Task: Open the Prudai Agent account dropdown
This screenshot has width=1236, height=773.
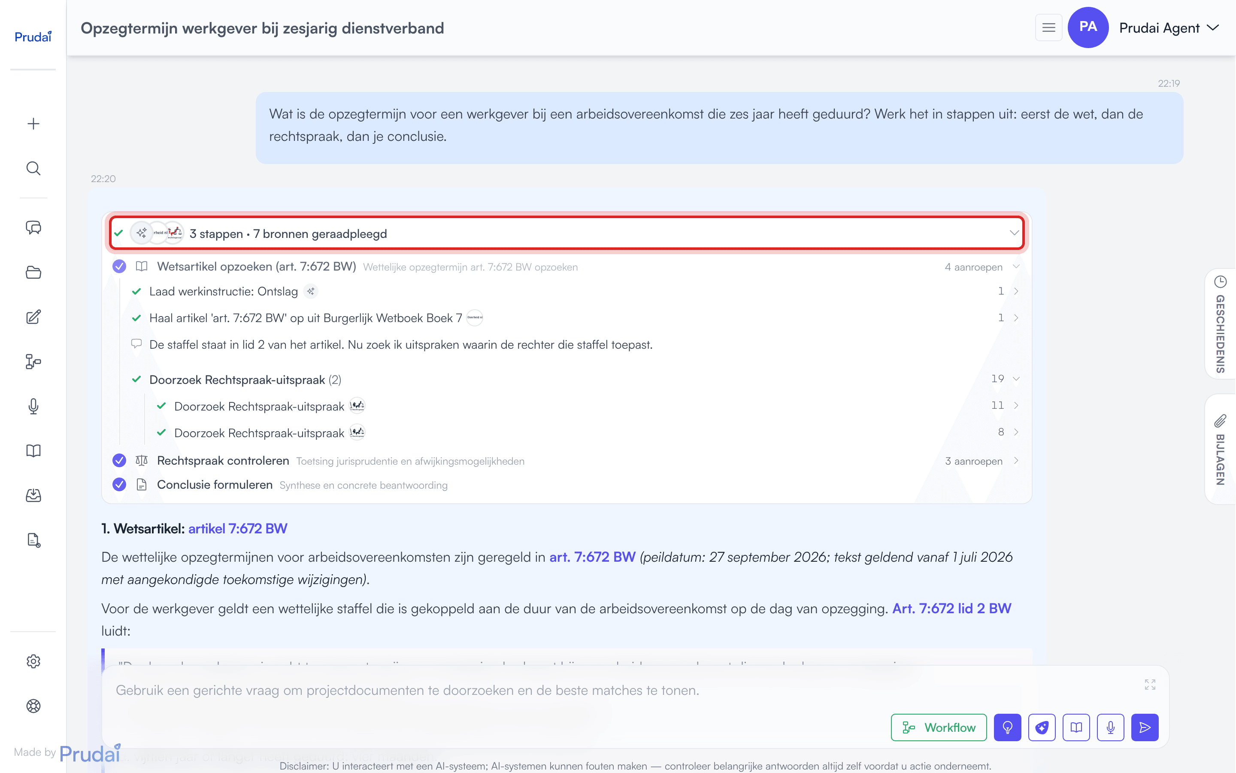Action: [1169, 27]
